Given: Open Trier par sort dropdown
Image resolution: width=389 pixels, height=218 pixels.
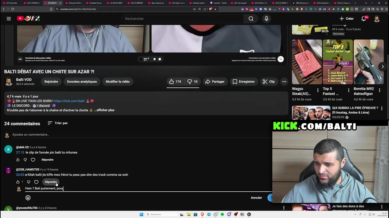Looking at the screenshot, I should (x=58, y=123).
